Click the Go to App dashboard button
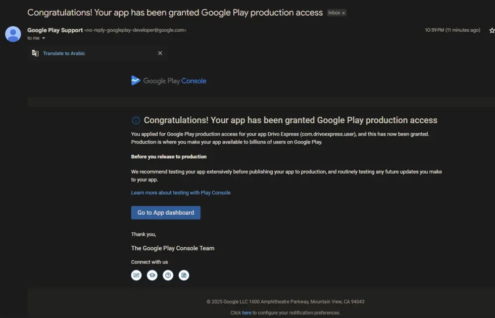Viewport: 495px width, 318px height. point(166,213)
